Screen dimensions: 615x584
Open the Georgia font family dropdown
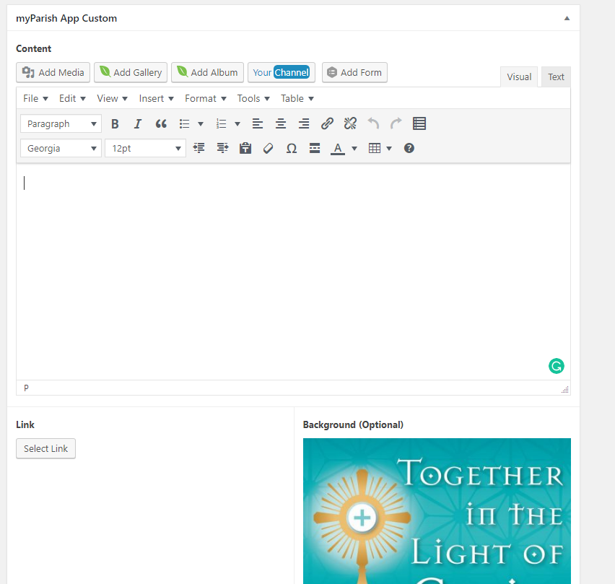pyautogui.click(x=61, y=148)
